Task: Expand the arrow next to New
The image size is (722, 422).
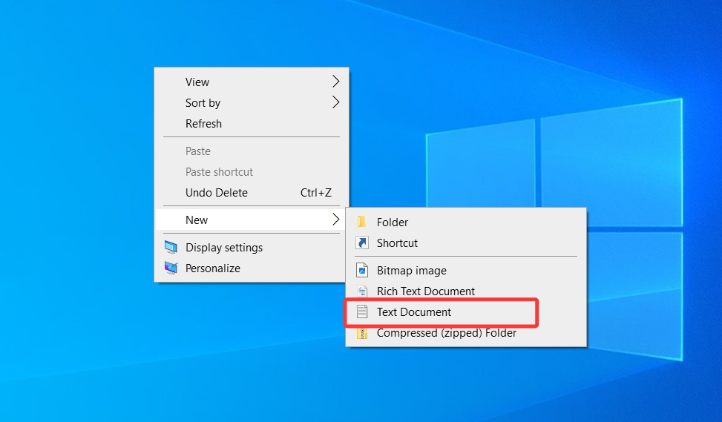Action: [335, 220]
